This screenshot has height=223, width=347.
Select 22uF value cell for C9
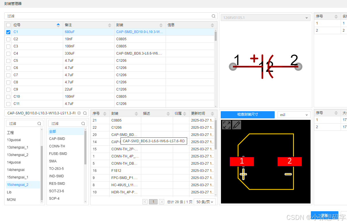(89, 89)
